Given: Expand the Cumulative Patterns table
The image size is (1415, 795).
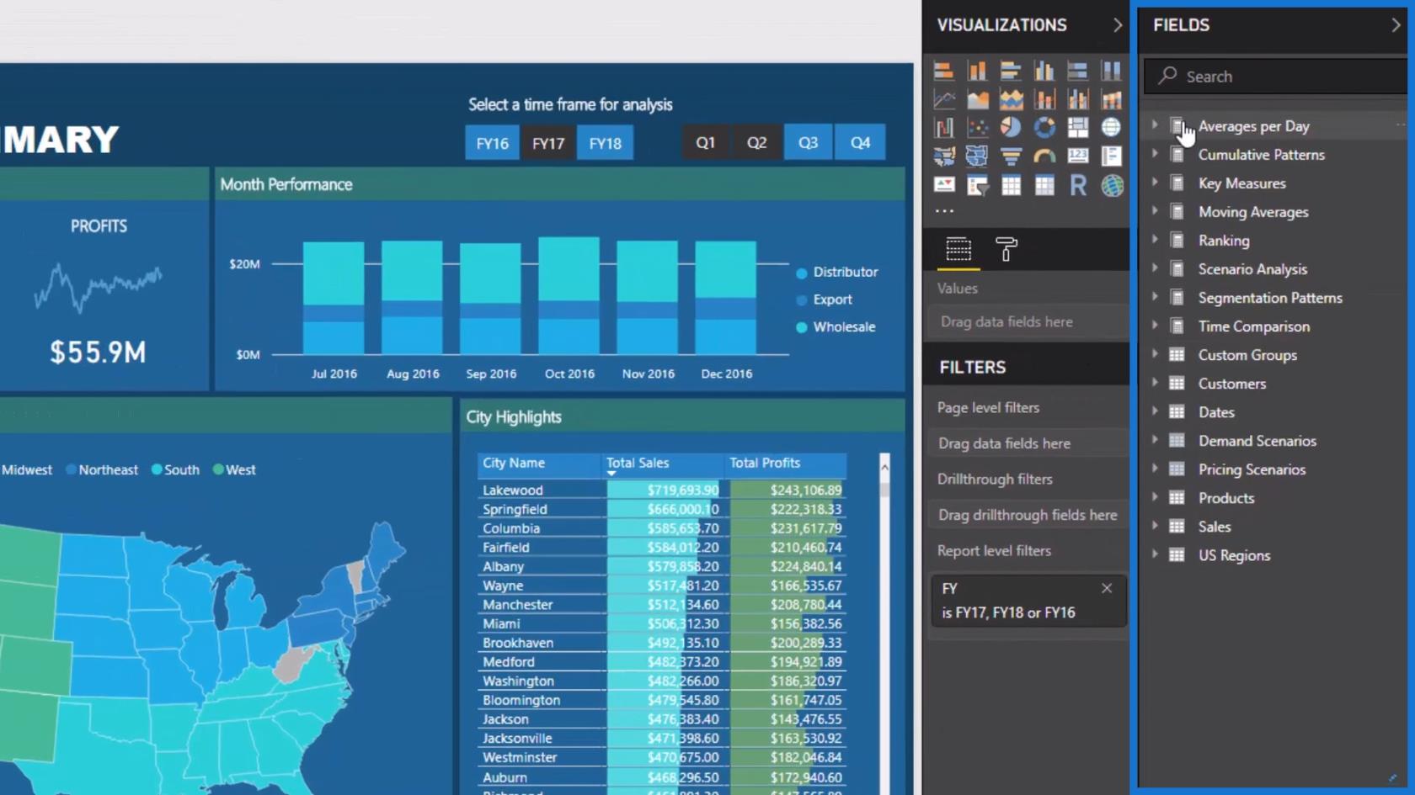Looking at the screenshot, I should tap(1155, 153).
